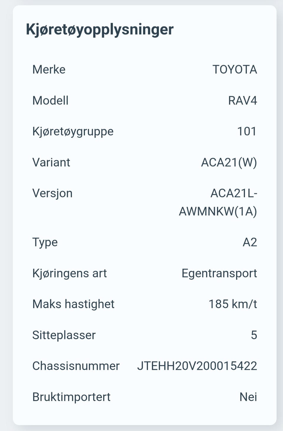283x431 pixels.
Task: Select the 185 km/t speed value
Action: coord(233,304)
